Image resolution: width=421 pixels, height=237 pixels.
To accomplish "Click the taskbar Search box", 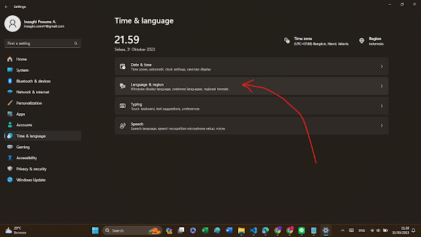I will point(132,230).
